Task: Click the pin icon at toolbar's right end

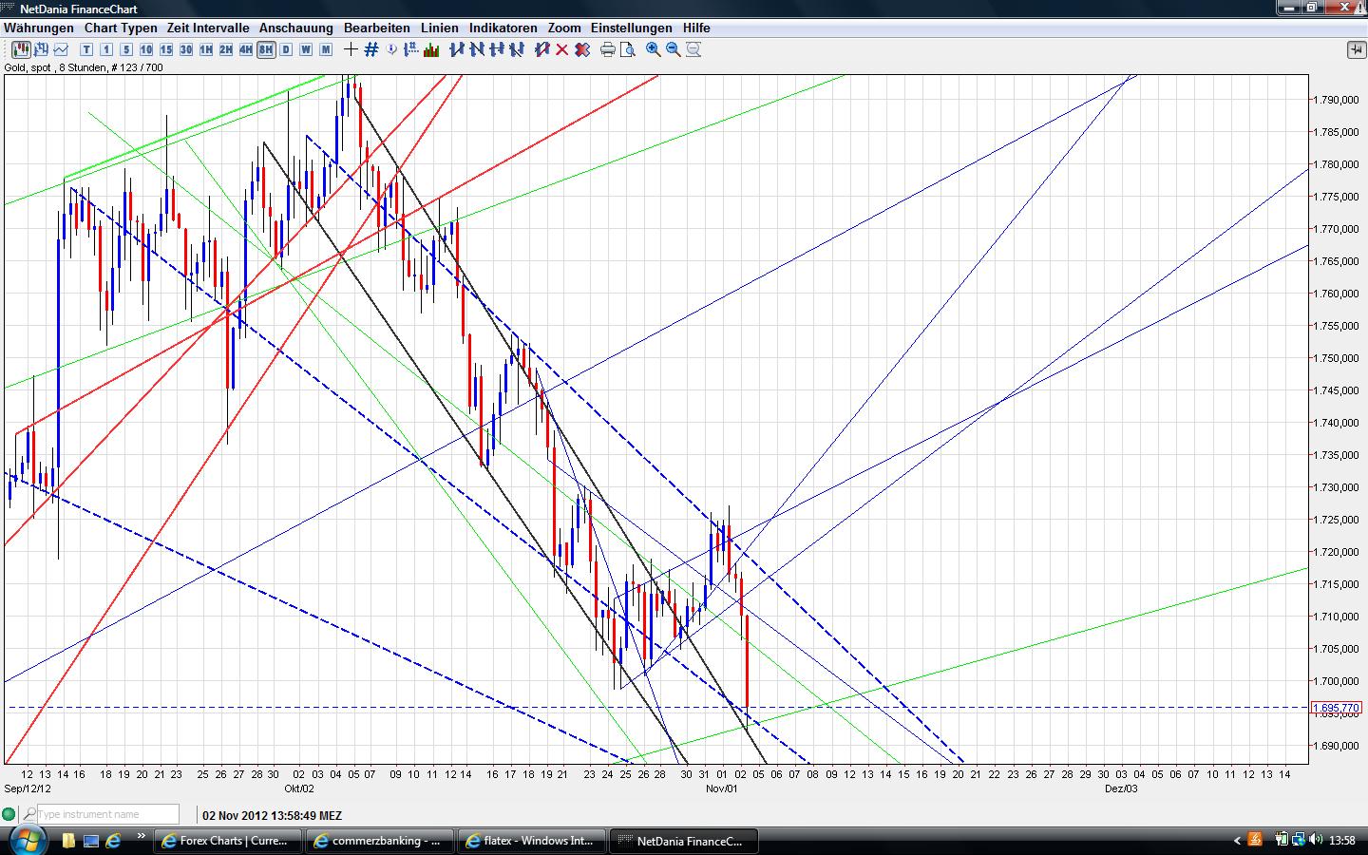Action: 1356,49
